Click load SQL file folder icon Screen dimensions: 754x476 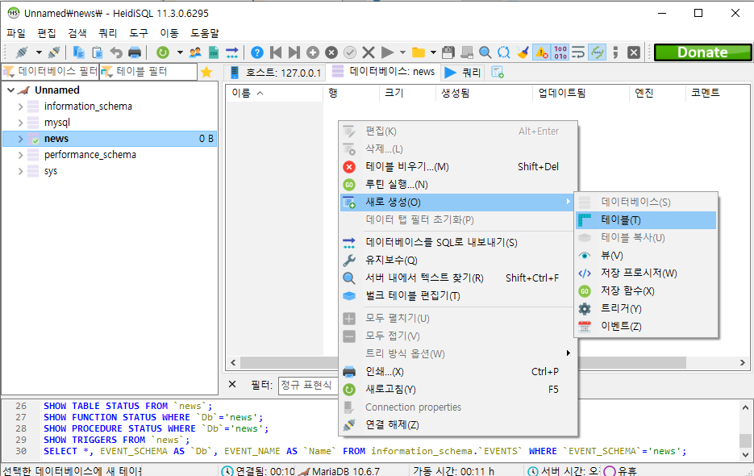(419, 52)
